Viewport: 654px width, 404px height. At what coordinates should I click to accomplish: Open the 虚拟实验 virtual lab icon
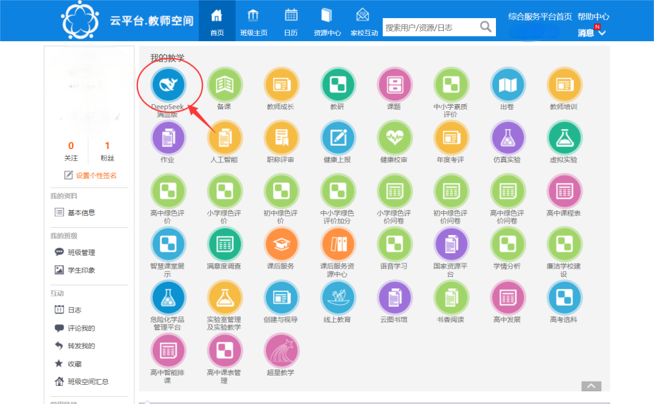point(564,138)
